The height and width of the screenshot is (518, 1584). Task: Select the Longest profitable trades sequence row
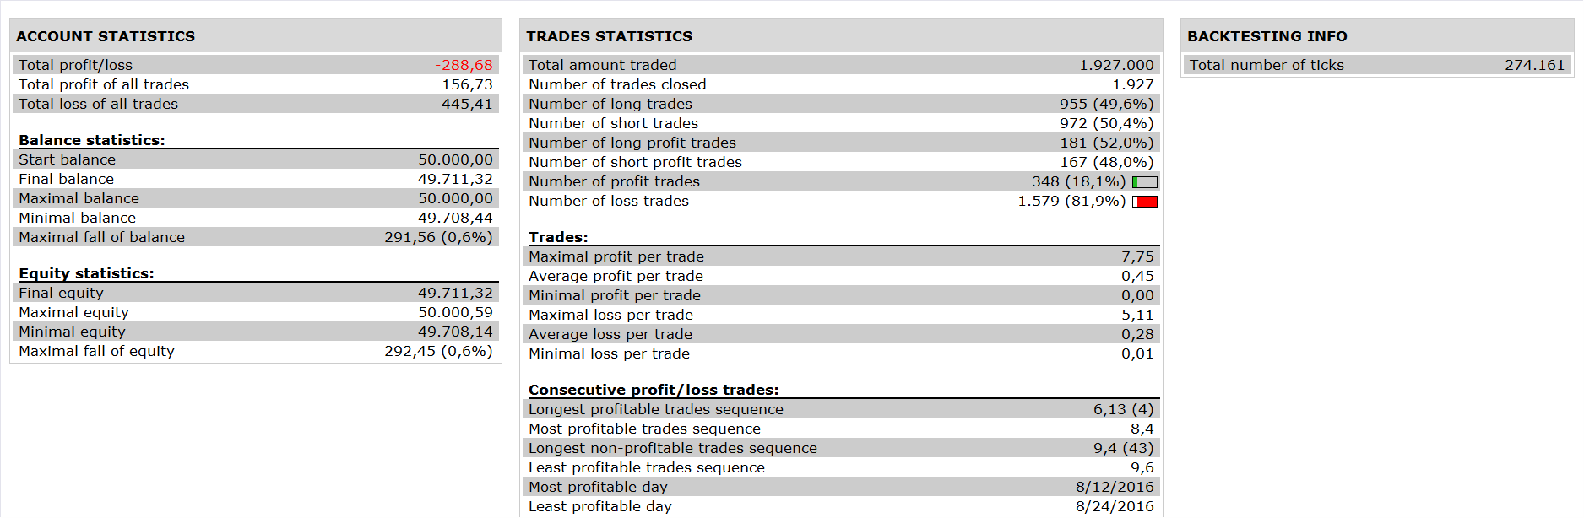(x=841, y=409)
